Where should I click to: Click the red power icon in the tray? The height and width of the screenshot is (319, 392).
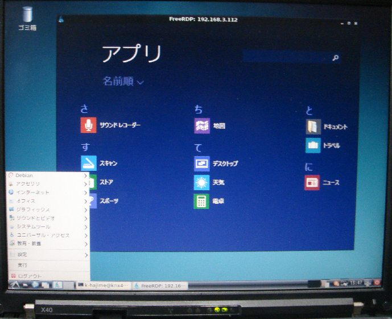click(x=377, y=282)
